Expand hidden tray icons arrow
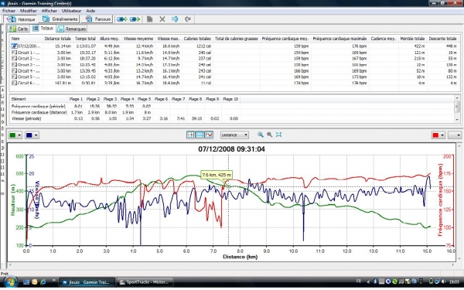 [x=368, y=281]
